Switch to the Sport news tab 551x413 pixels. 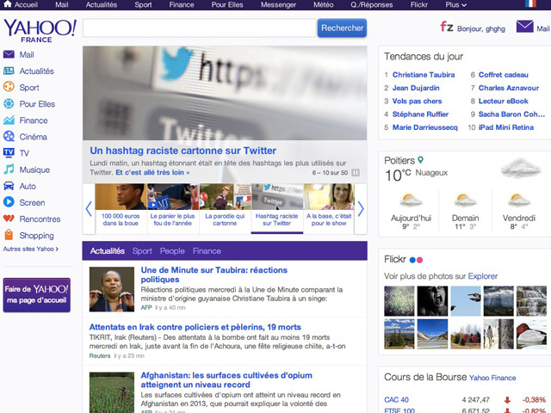click(x=142, y=250)
